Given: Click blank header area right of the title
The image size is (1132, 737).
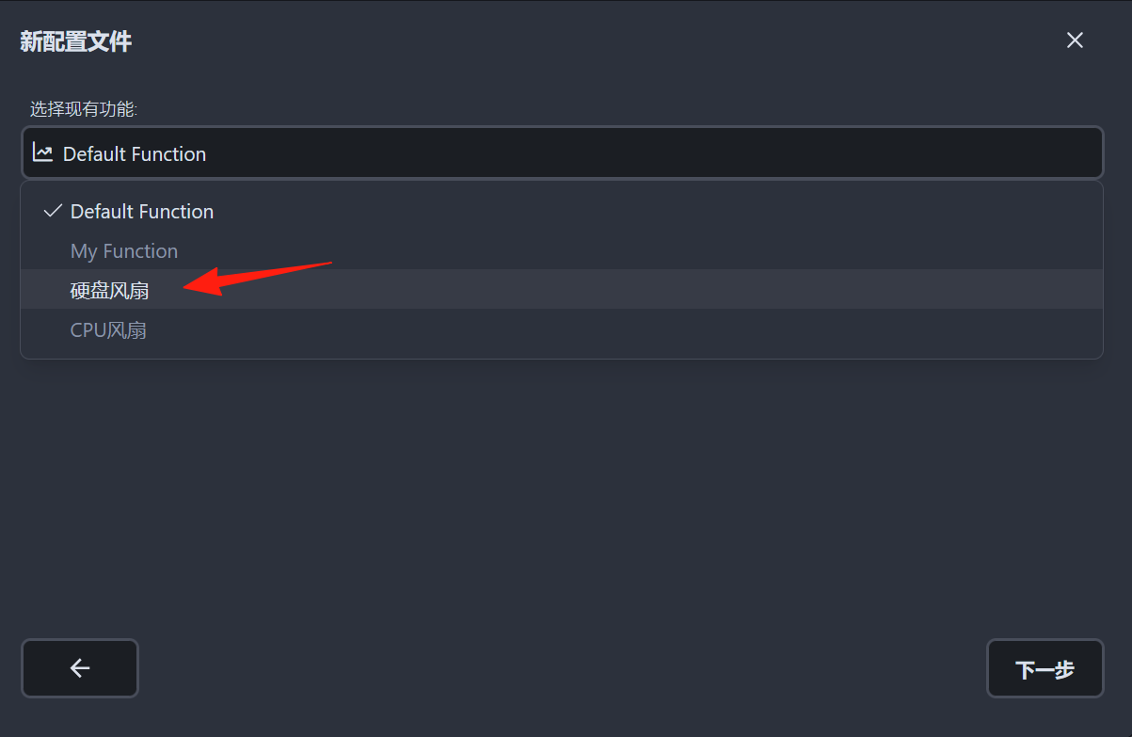Looking at the screenshot, I should [x=593, y=40].
